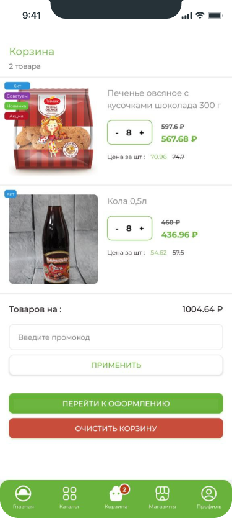Click ПЕРЕЙТИ К ОФОРМЛЕНИЮ green button

coord(116,403)
